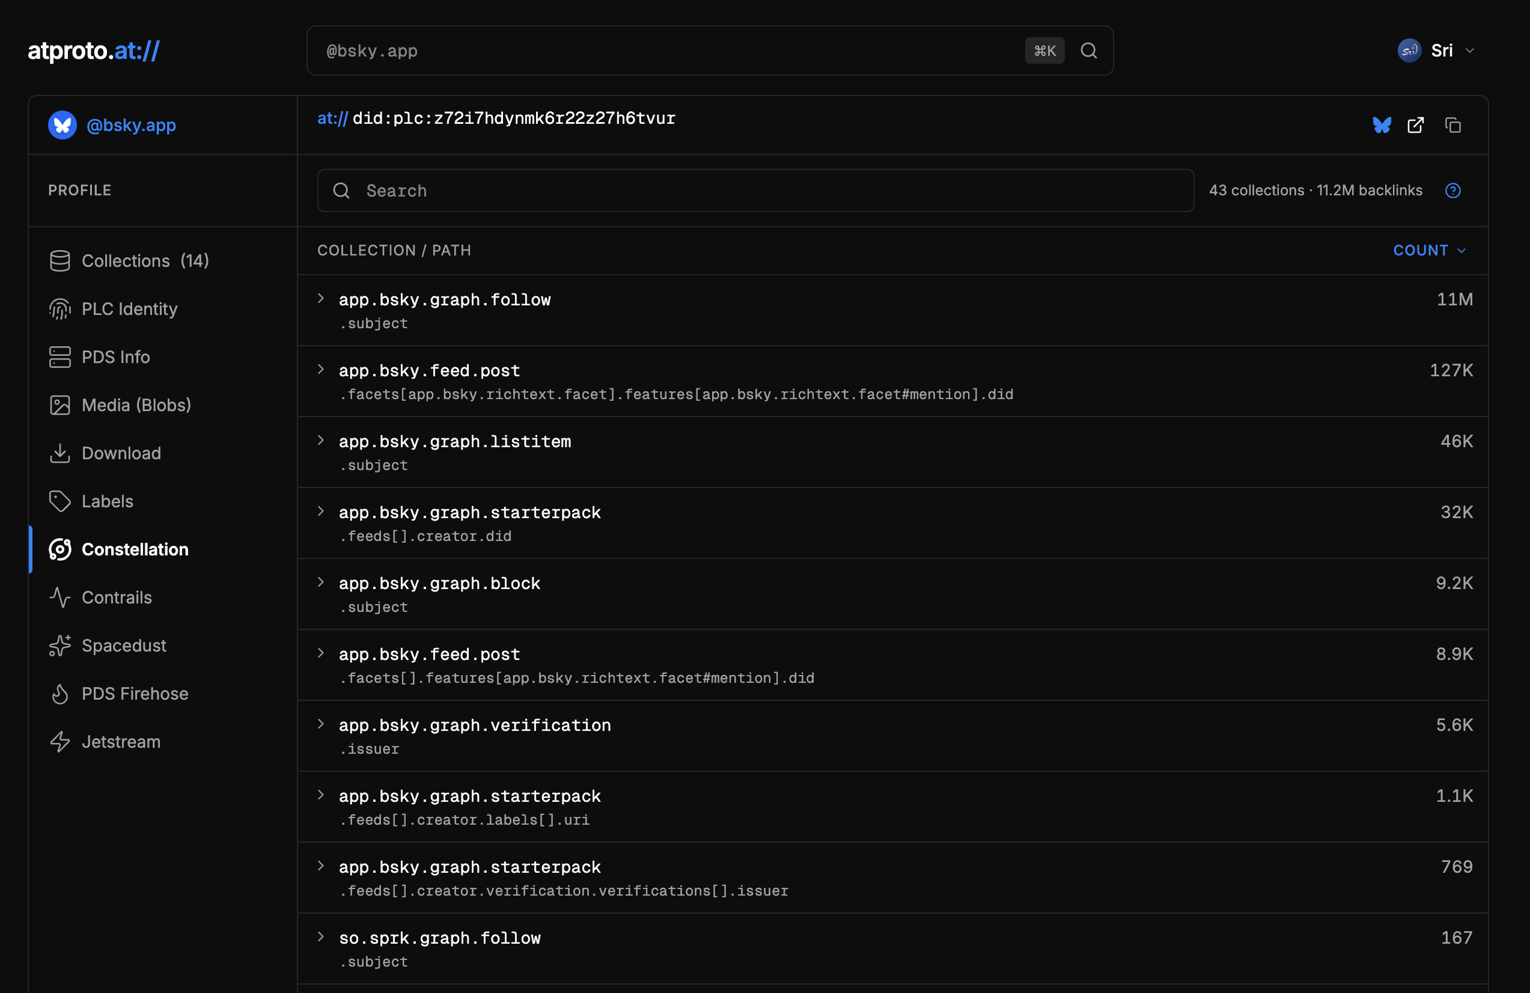Open the Sri account dropdown

pyautogui.click(x=1469, y=51)
